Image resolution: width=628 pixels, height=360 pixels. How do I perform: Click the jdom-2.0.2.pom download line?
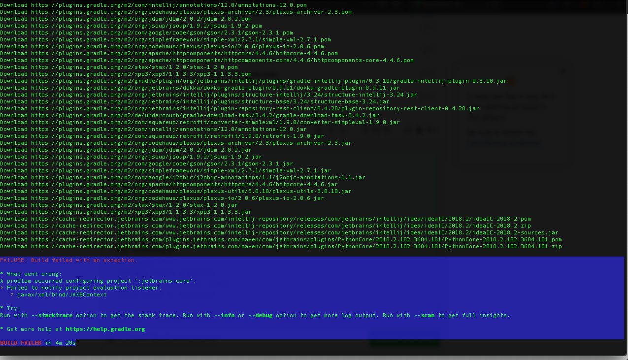(126, 19)
